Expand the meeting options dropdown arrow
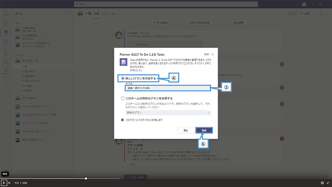Screen dimensions: 332x187 pyautogui.click(x=314, y=14)
